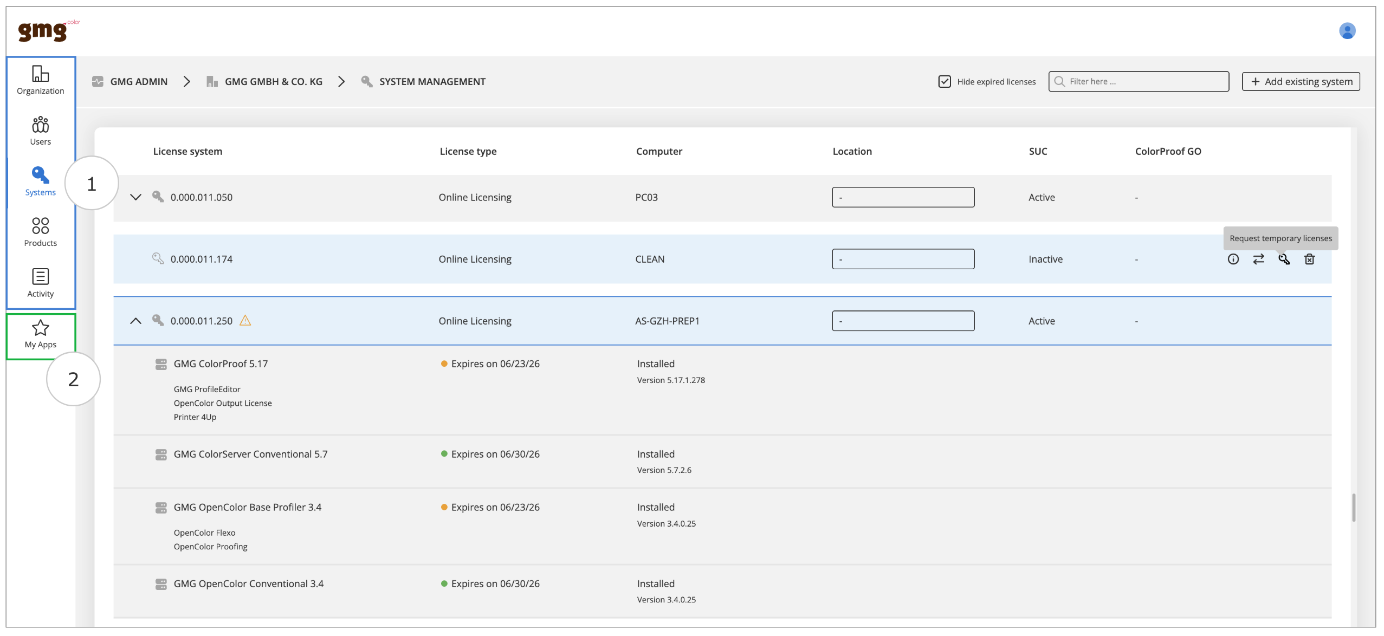Click the GMG ColorProof 5.17 product icon

coord(161,365)
